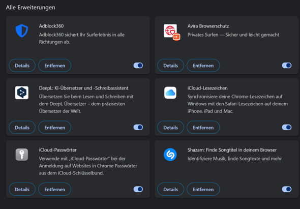Image resolution: width=300 pixels, height=209 pixels.
Task: Click Entfernen for Avira Browserschutz
Action: [203, 66]
